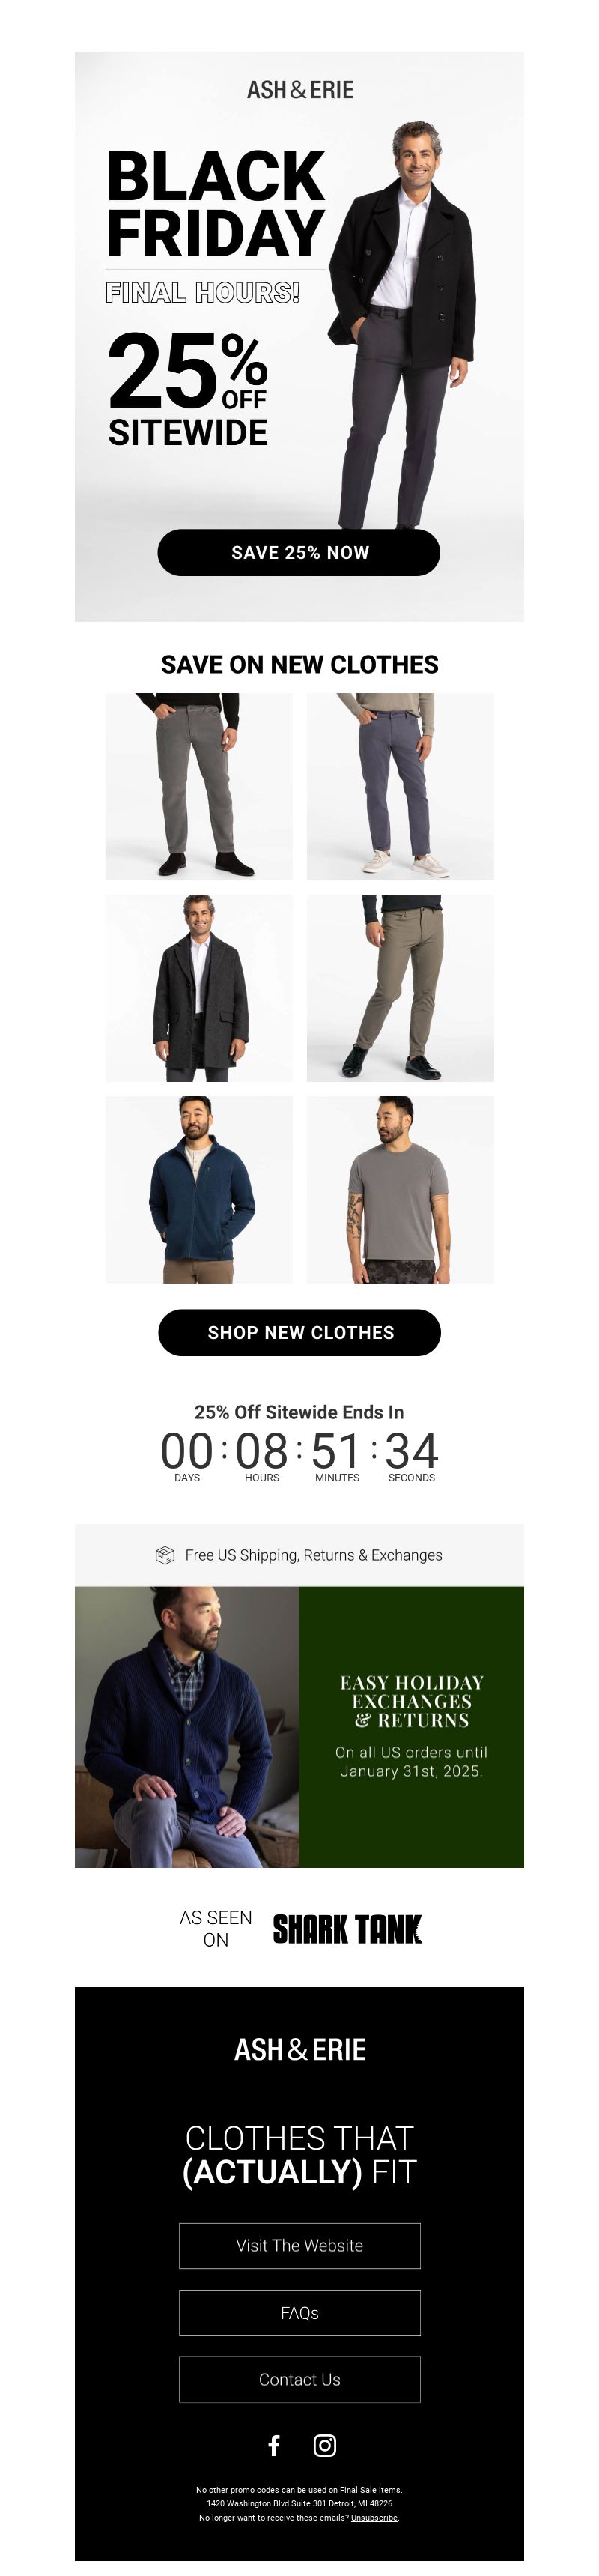Open the navy blue pants photo
599x2576 pixels.
(400, 787)
